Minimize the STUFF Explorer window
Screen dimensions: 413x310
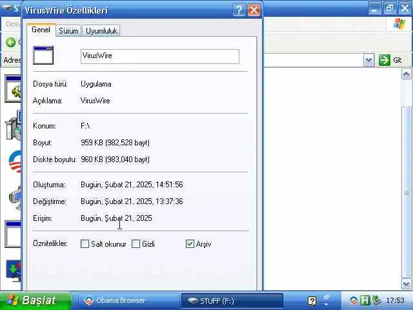tap(374, 8)
